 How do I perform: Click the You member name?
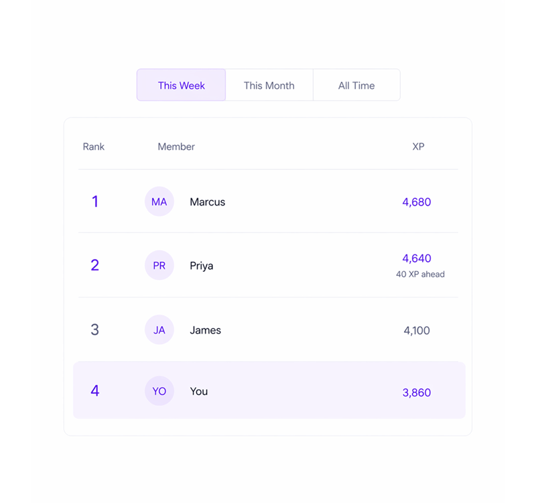(x=198, y=391)
